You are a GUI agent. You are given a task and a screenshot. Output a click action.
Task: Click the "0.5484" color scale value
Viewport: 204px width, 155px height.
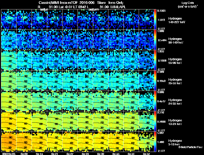pyautogui.click(x=162, y=40)
